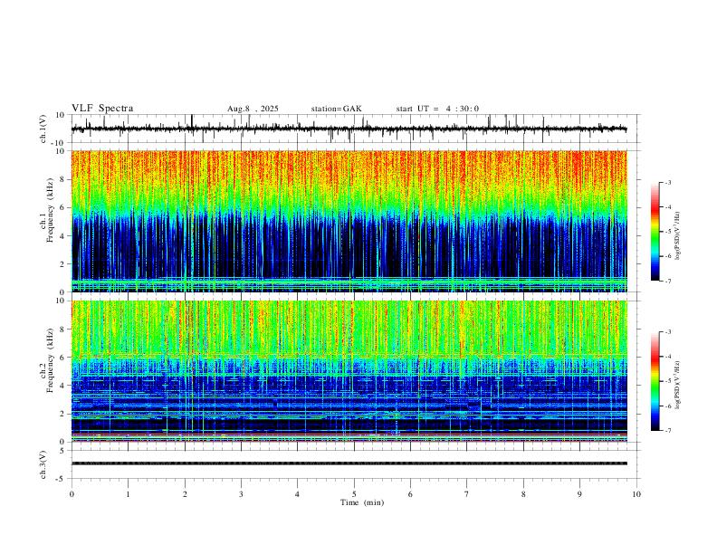The image size is (717, 554).
Task: Select the ch.1 "Frequency (kHz)" axis label
Action: (x=50, y=212)
